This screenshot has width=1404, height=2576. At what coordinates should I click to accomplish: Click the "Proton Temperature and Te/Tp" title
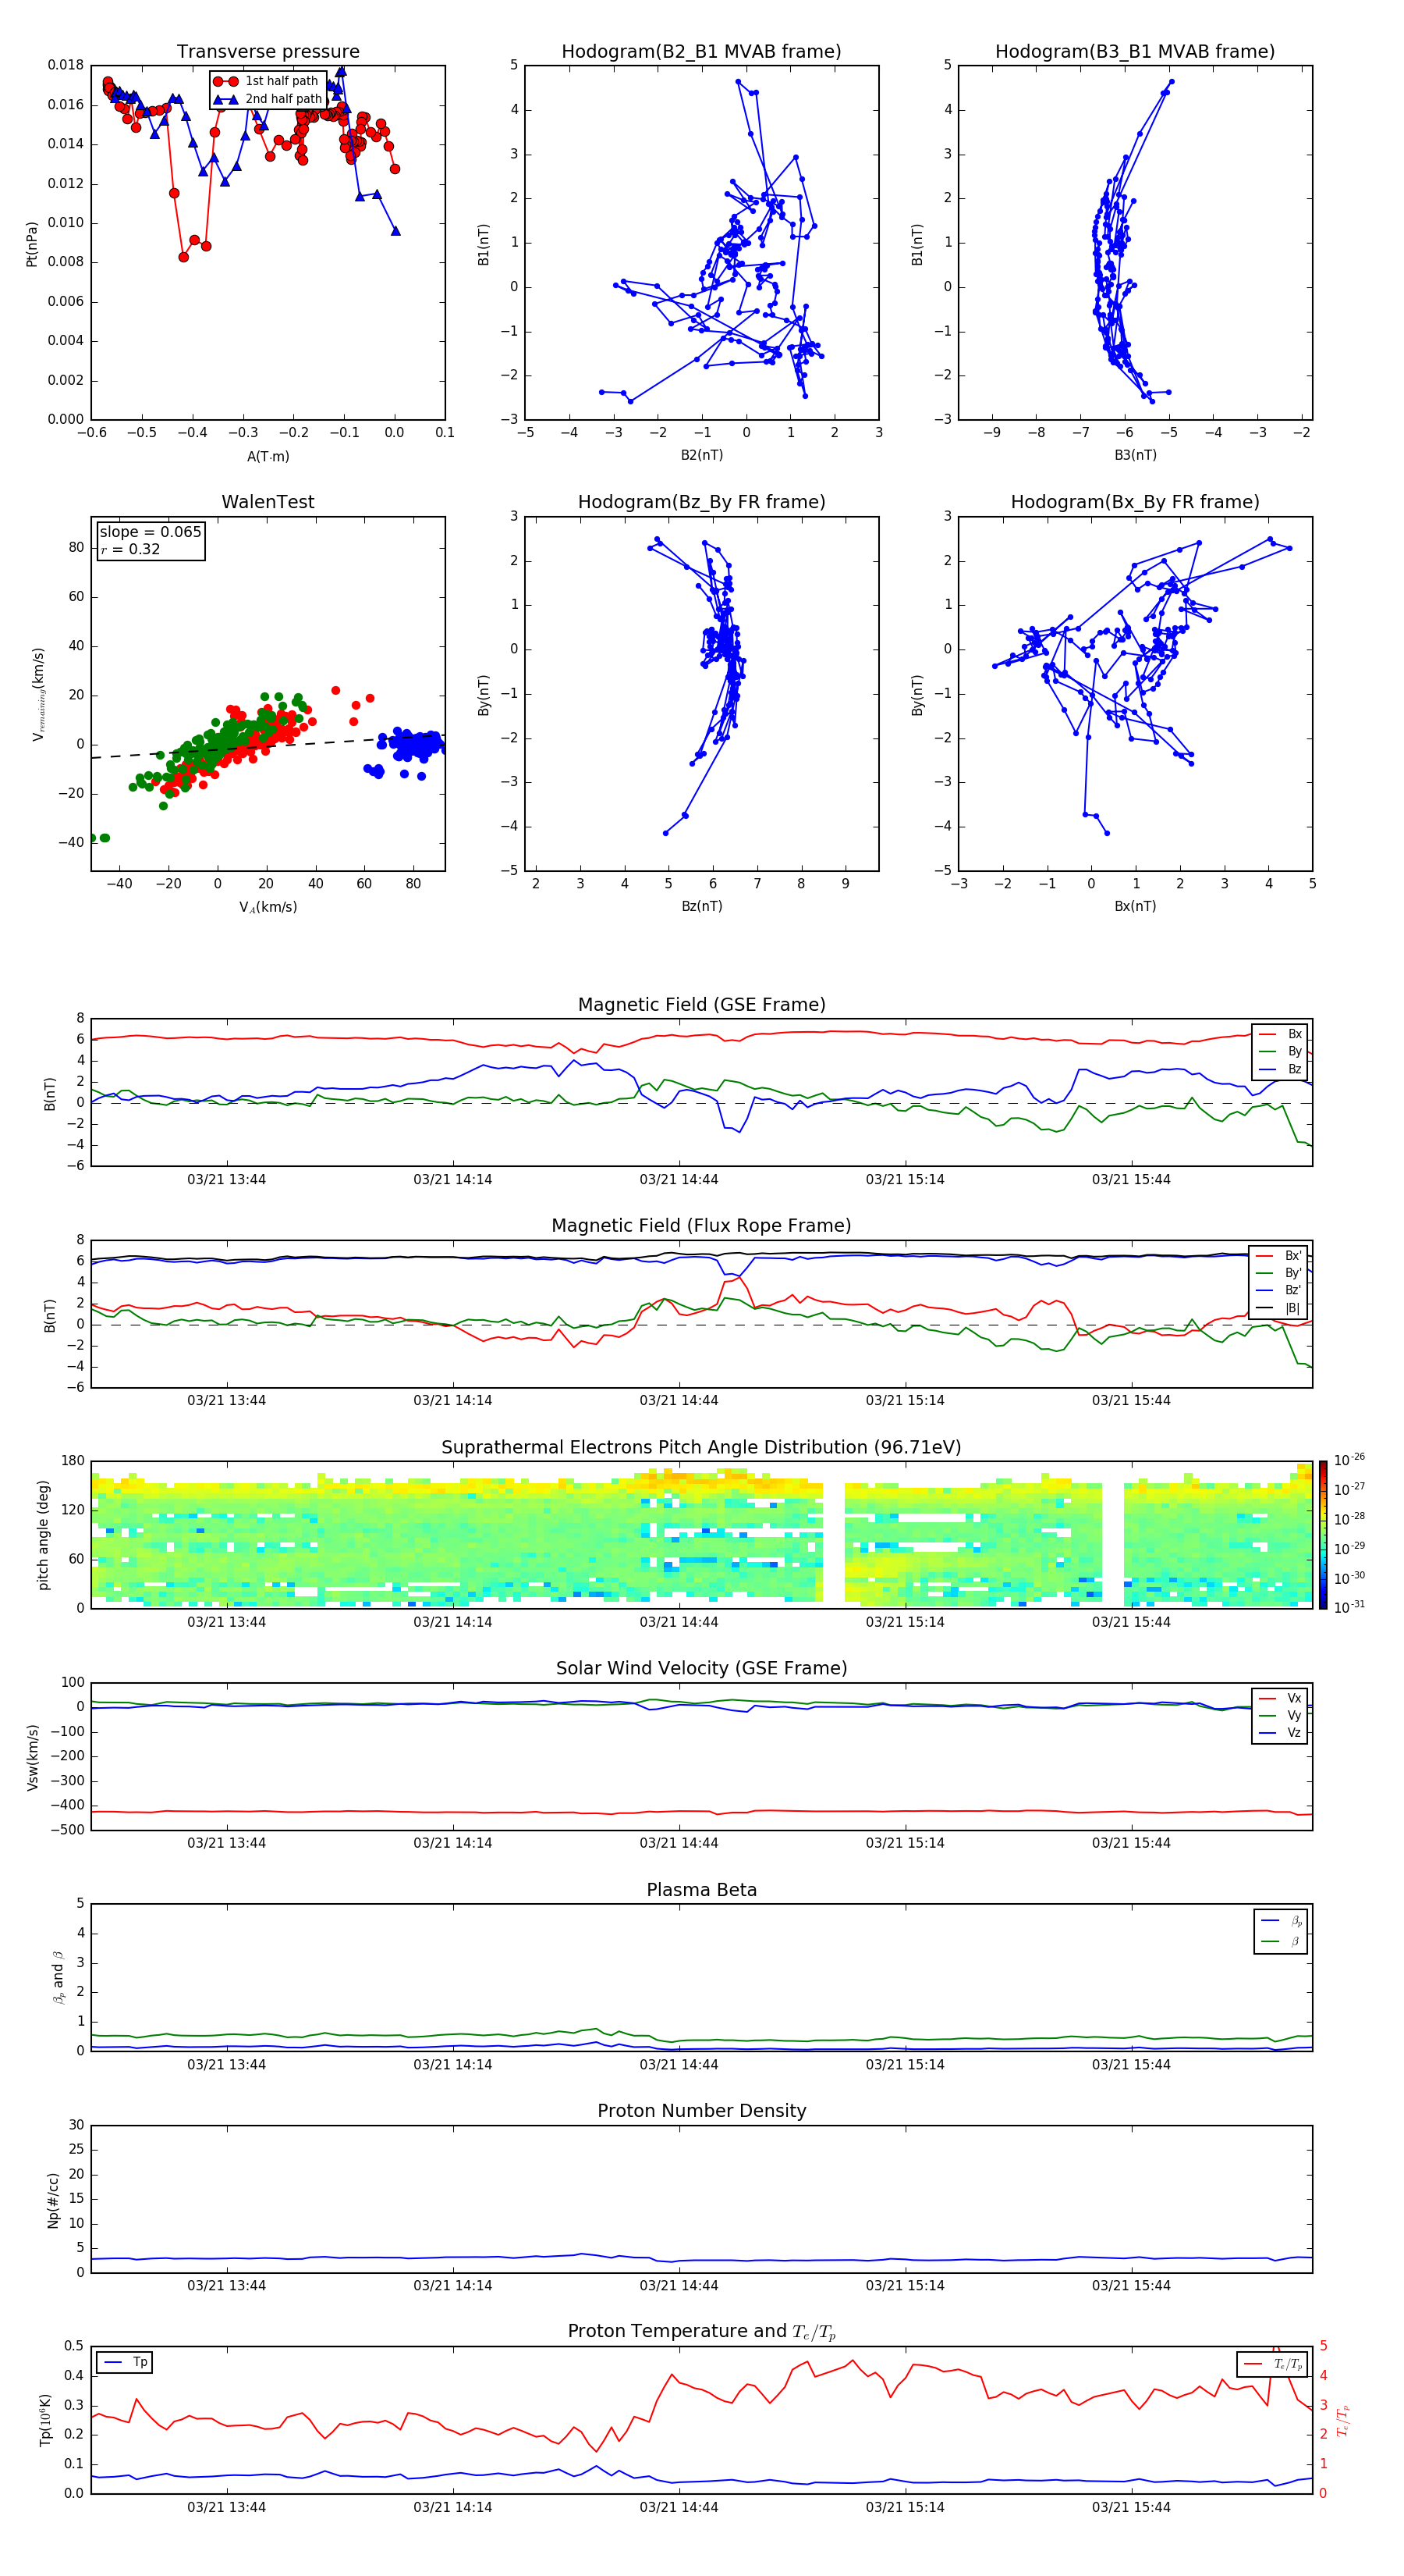701,2332
